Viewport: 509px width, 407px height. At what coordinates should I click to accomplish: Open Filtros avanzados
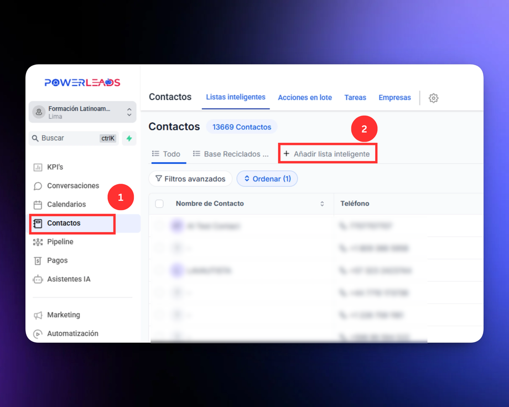pyautogui.click(x=190, y=179)
